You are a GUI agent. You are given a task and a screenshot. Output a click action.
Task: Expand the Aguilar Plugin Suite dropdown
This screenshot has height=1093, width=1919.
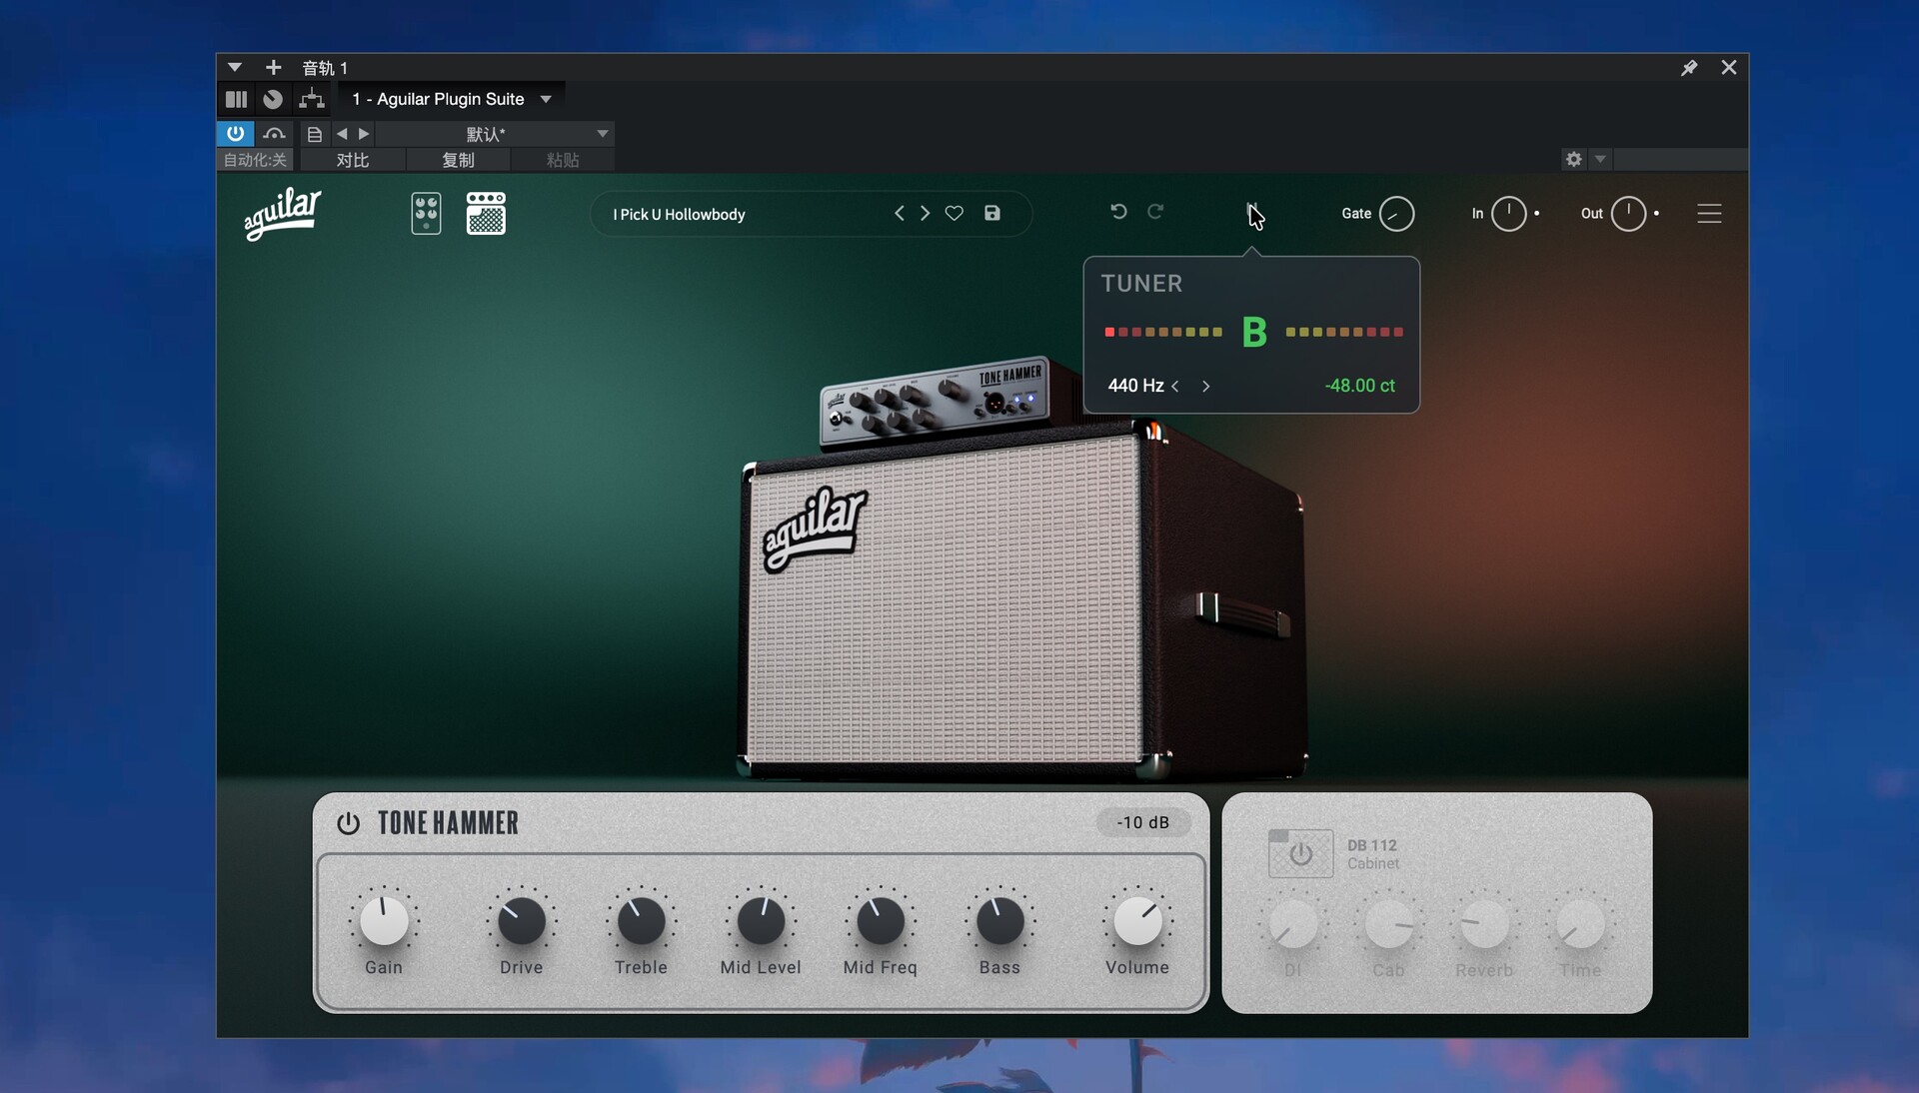coord(546,99)
